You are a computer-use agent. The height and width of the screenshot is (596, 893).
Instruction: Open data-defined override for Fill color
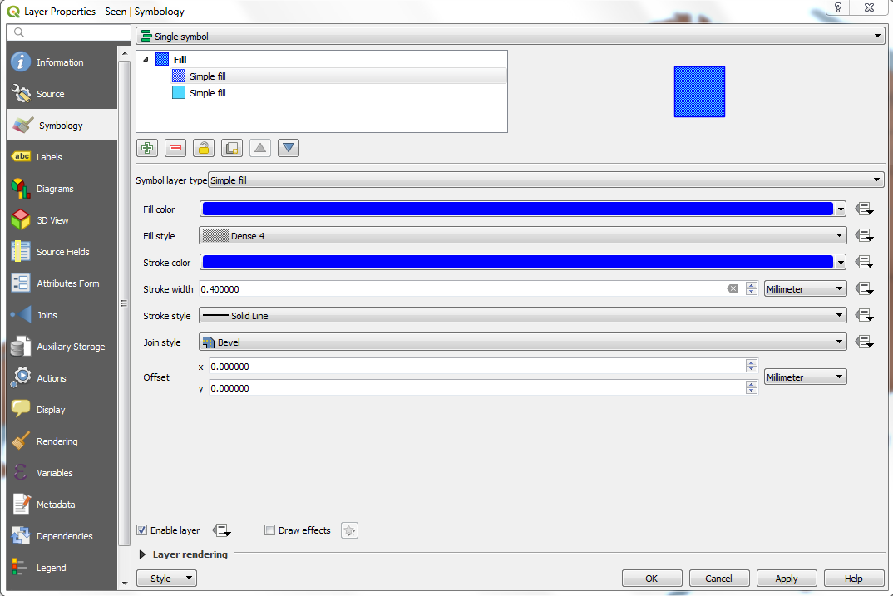coord(864,209)
